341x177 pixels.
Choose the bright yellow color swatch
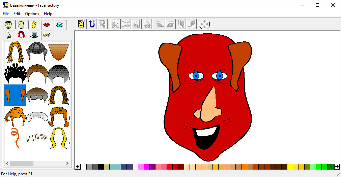(290, 167)
